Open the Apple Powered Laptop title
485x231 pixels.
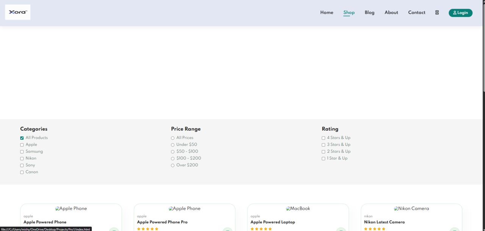(x=272, y=222)
